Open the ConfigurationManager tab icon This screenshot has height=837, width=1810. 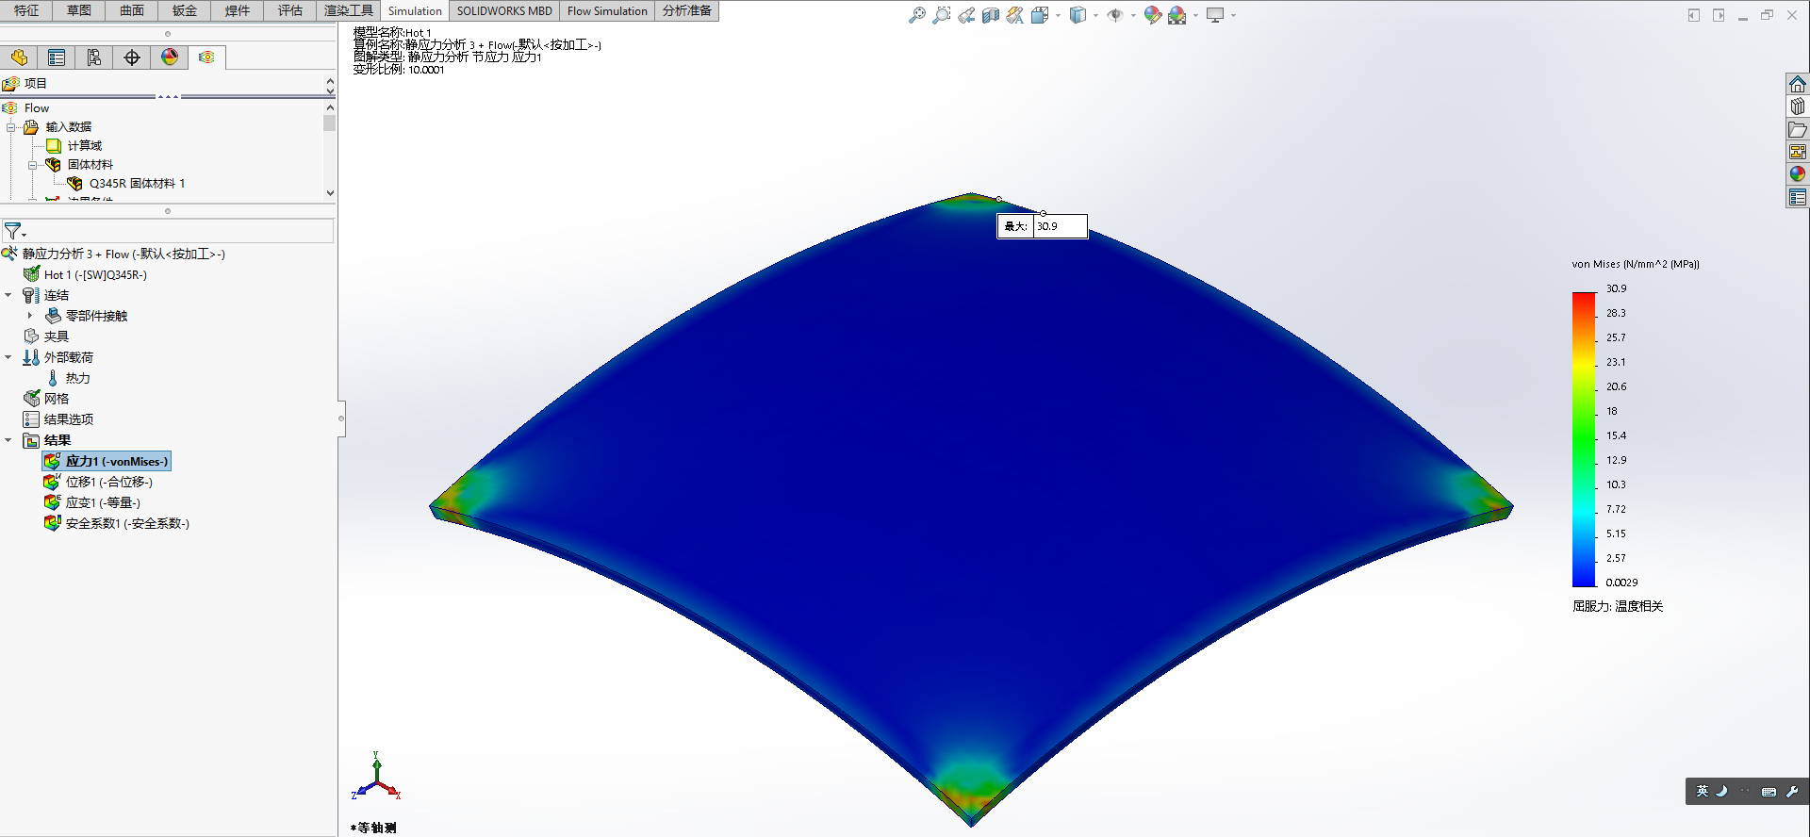pyautogui.click(x=94, y=57)
